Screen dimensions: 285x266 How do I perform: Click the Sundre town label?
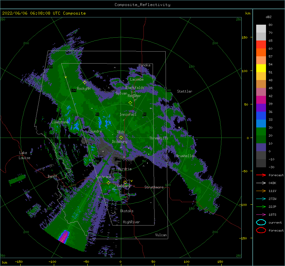point(96,131)
